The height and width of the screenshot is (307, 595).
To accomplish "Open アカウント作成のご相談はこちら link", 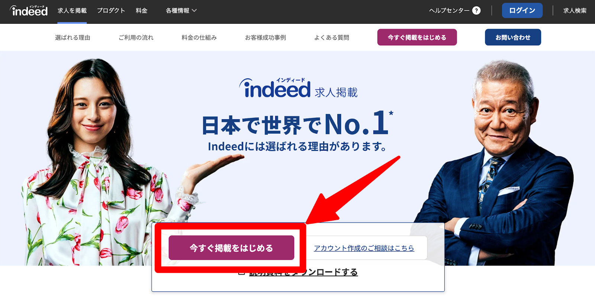I will tap(364, 248).
